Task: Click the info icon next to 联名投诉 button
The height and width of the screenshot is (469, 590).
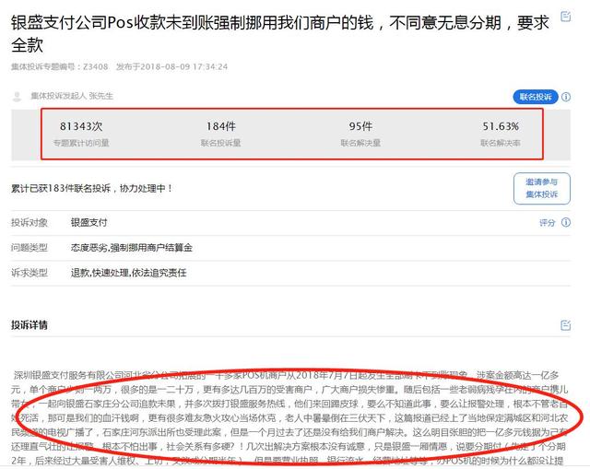Action: point(566,97)
